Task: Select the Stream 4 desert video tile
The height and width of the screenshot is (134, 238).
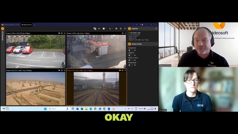Action: tap(35, 89)
